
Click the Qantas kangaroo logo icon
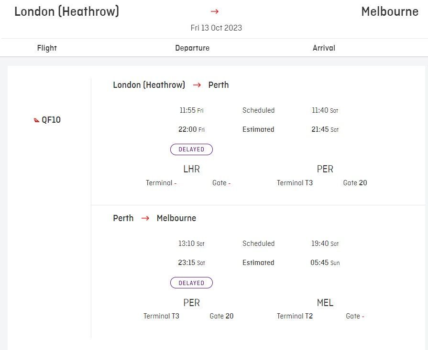[x=36, y=120]
